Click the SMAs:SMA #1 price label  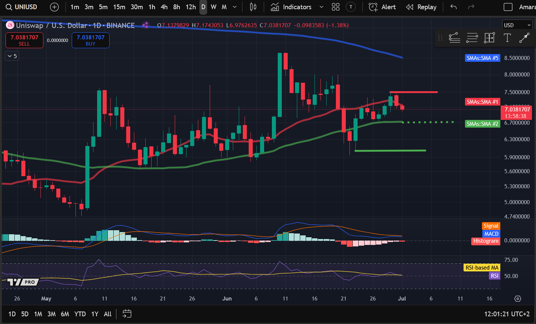tap(482, 102)
